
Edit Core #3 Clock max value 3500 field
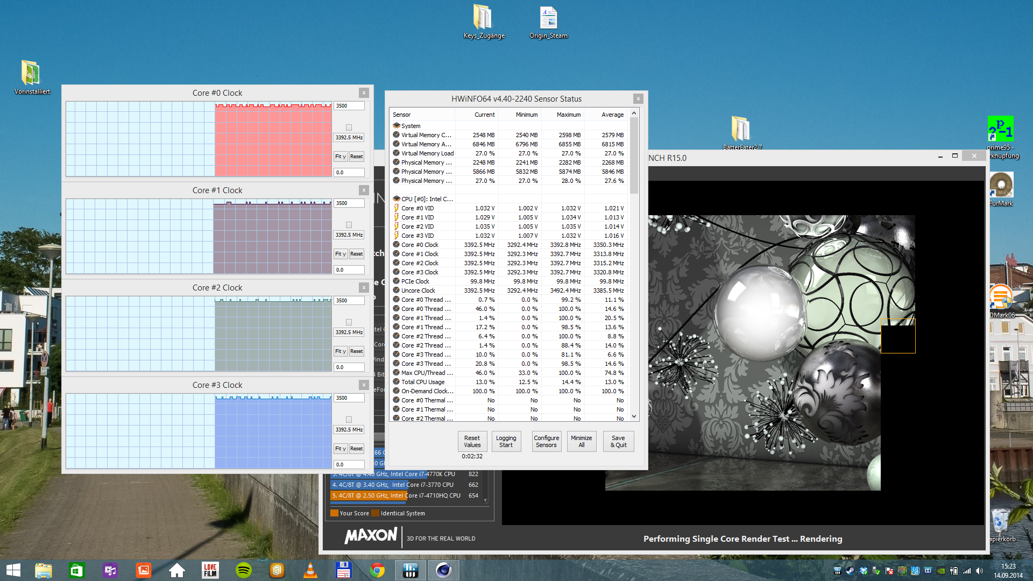tap(349, 398)
